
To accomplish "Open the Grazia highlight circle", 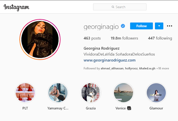I will click(x=91, y=93).
